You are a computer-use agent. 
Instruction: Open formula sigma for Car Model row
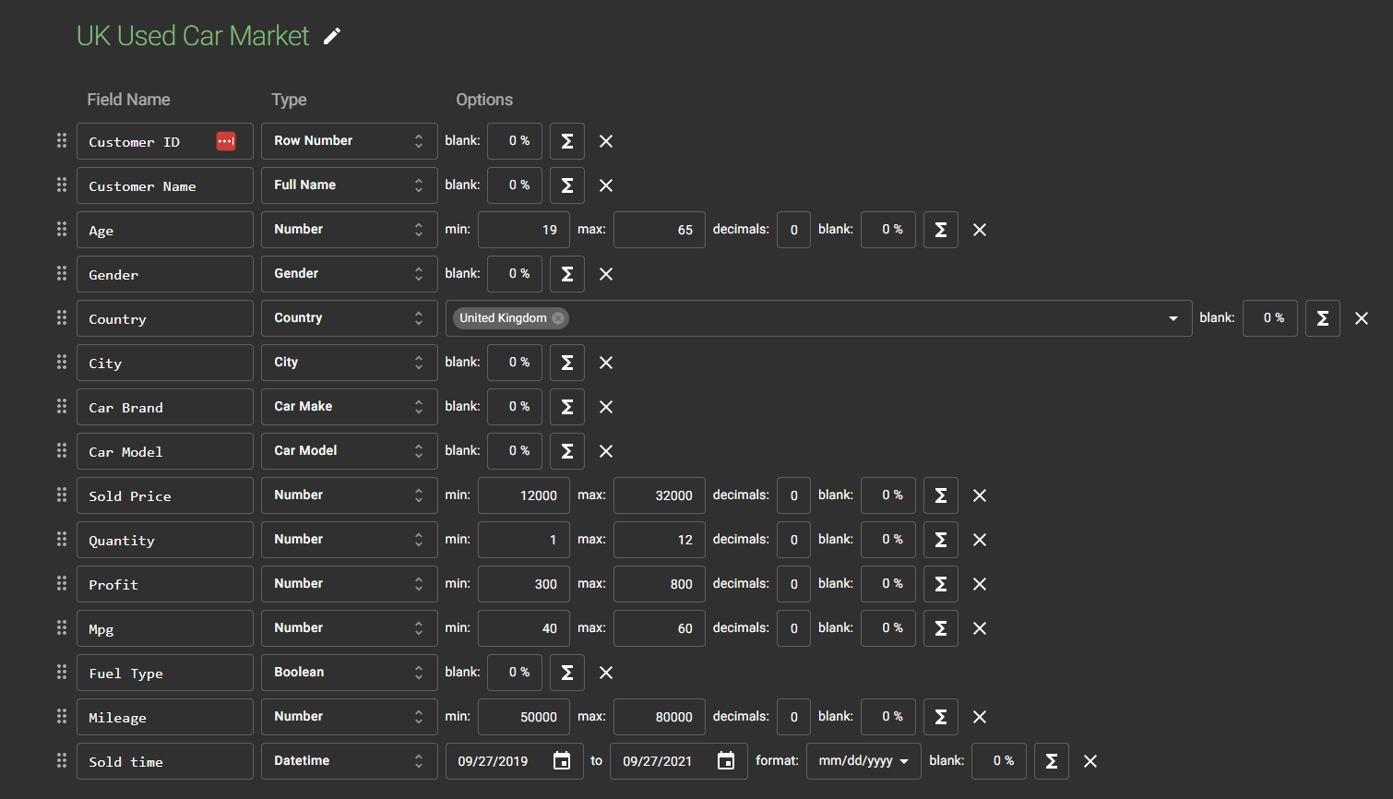(567, 451)
